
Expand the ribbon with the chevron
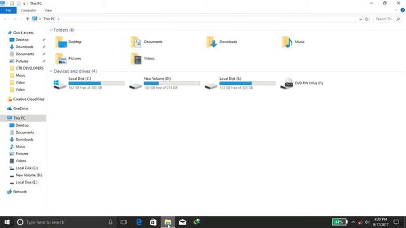396,10
